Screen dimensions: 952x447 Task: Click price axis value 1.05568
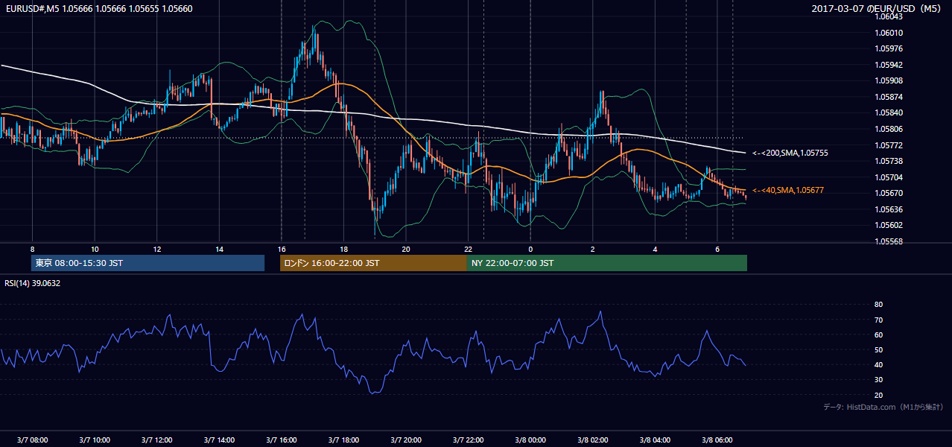(889, 241)
